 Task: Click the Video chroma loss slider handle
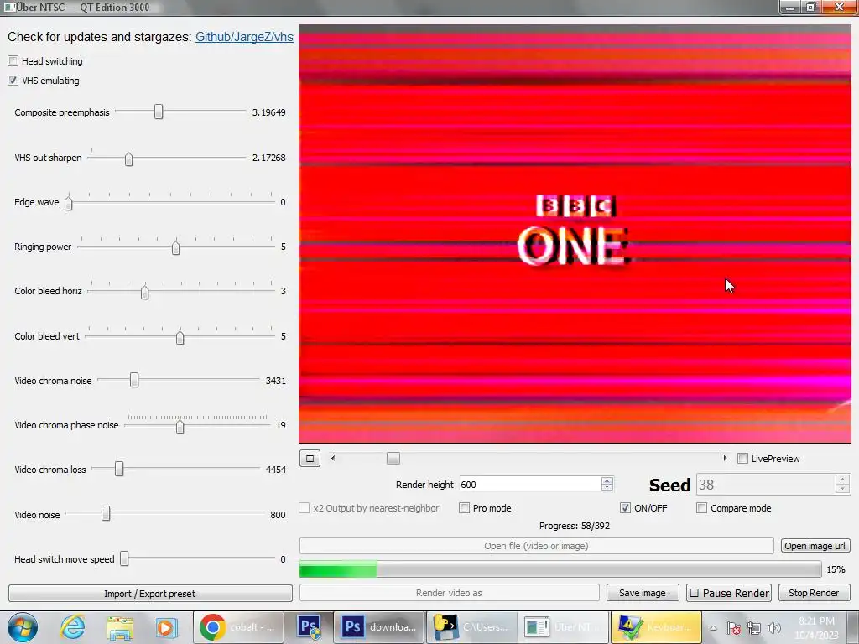(x=119, y=469)
